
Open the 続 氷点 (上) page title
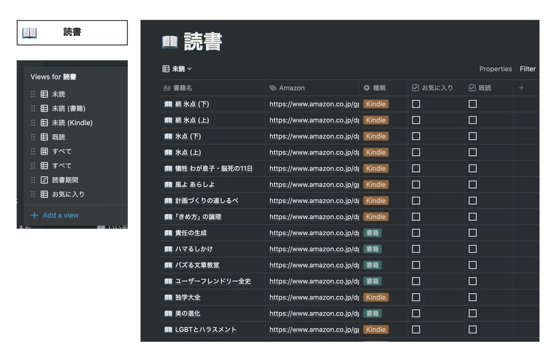click(192, 120)
